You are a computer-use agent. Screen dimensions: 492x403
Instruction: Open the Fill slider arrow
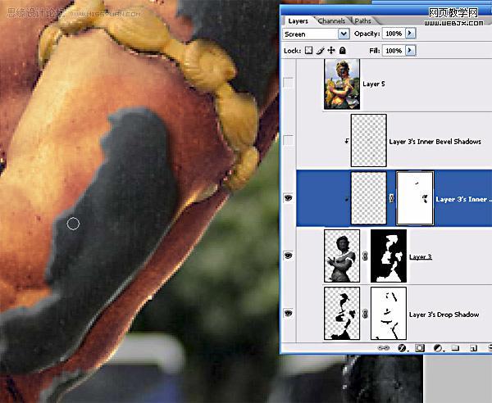click(x=410, y=51)
